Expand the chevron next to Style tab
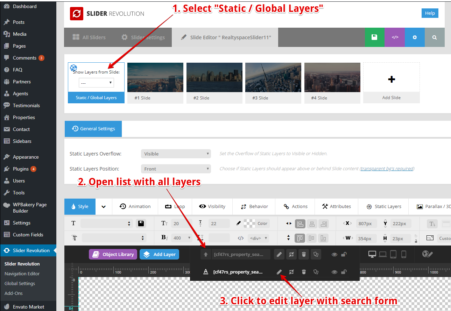451x311 pixels. [x=104, y=207]
